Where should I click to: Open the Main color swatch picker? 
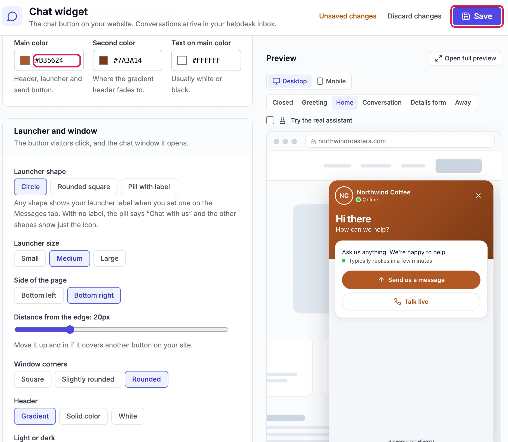[x=25, y=60]
